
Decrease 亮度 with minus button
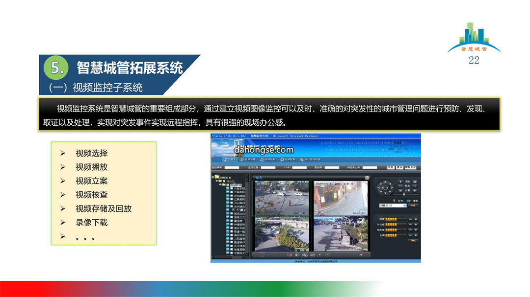pyautogui.click(x=410, y=220)
